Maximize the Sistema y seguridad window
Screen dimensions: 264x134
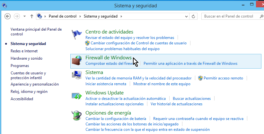tap(252, 4)
